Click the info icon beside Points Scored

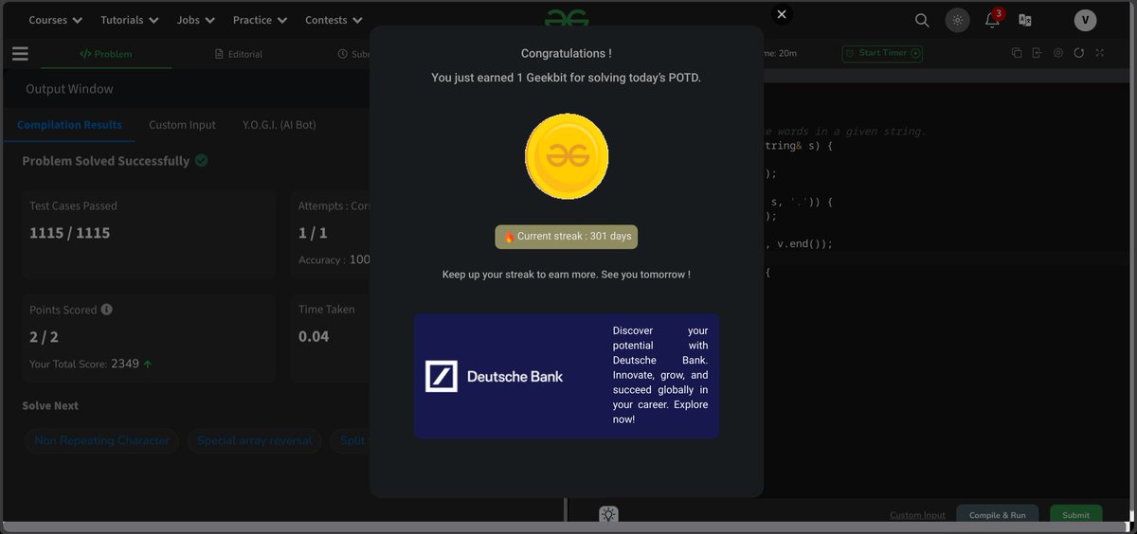point(106,310)
